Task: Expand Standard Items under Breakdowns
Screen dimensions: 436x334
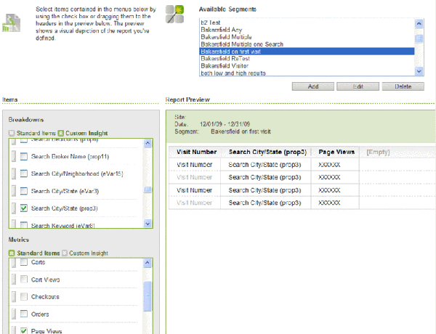Action: pos(12,133)
